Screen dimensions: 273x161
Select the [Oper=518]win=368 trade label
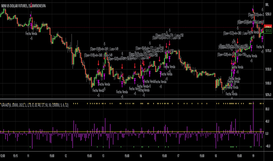click(x=98, y=55)
